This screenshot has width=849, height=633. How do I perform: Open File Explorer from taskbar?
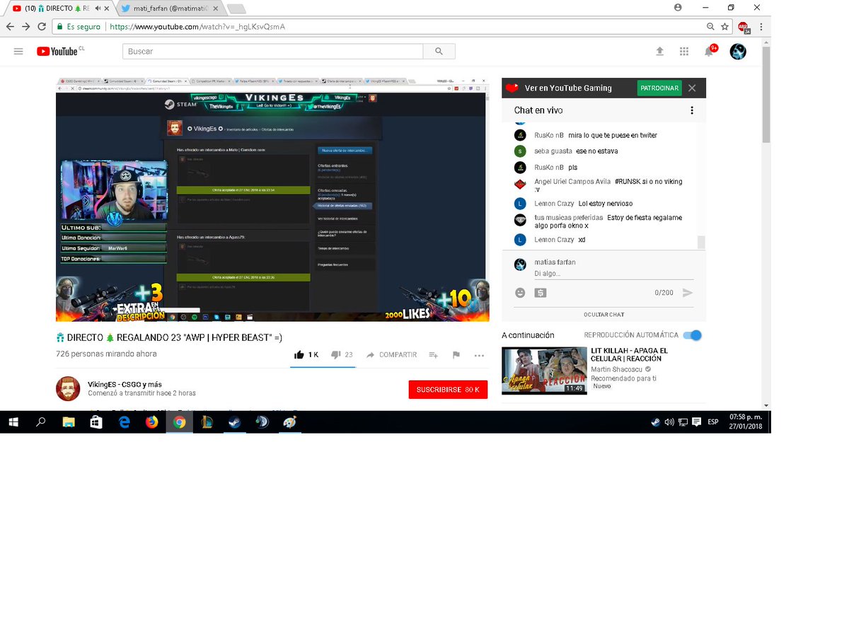[69, 422]
